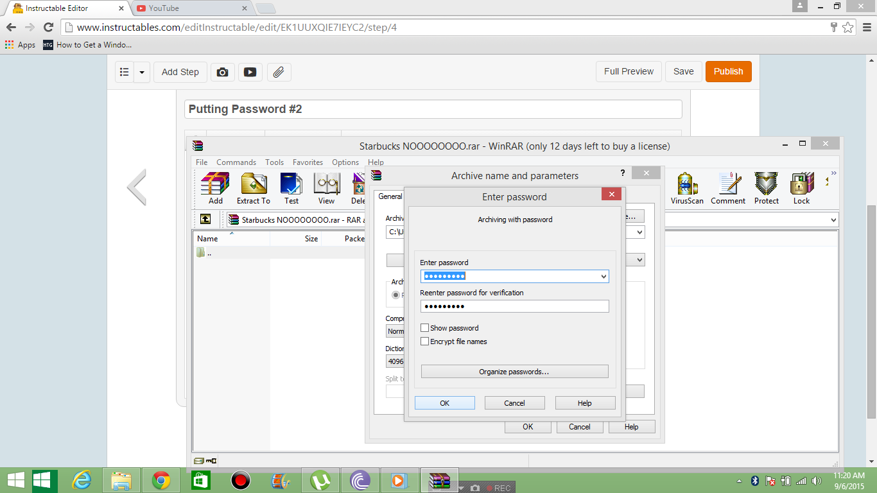Screen dimensions: 877x493
Task: Click the Organize passwords button
Action: [x=514, y=372]
